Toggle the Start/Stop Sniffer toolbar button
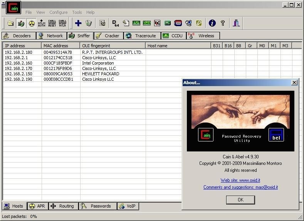304x221 pixels. [21, 23]
